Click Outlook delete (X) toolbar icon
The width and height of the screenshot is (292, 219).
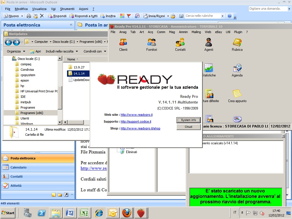[42, 16]
